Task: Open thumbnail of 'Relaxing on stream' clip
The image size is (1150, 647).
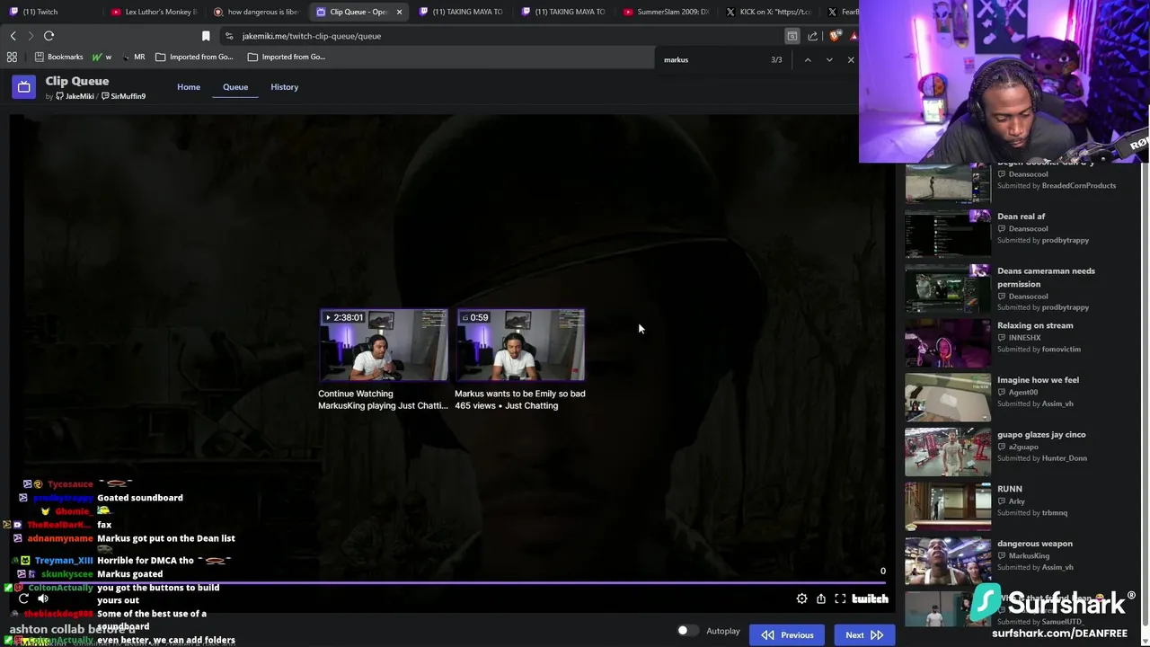Action: 947,342
